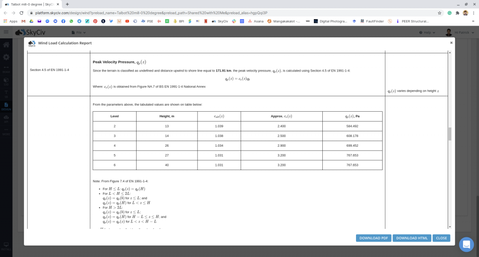Open the S3D module icon
Viewport: 479px width, 257px height.
(6, 81)
